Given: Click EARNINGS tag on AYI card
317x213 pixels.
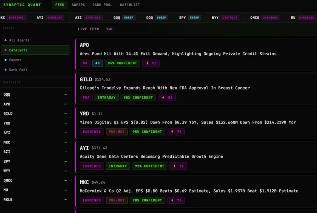Looking at the screenshot, I should 92,166.
